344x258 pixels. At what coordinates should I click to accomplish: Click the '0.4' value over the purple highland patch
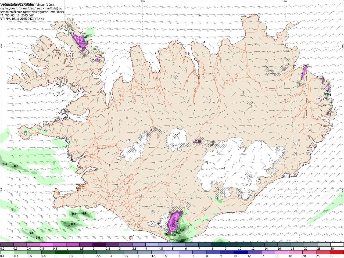(196, 142)
